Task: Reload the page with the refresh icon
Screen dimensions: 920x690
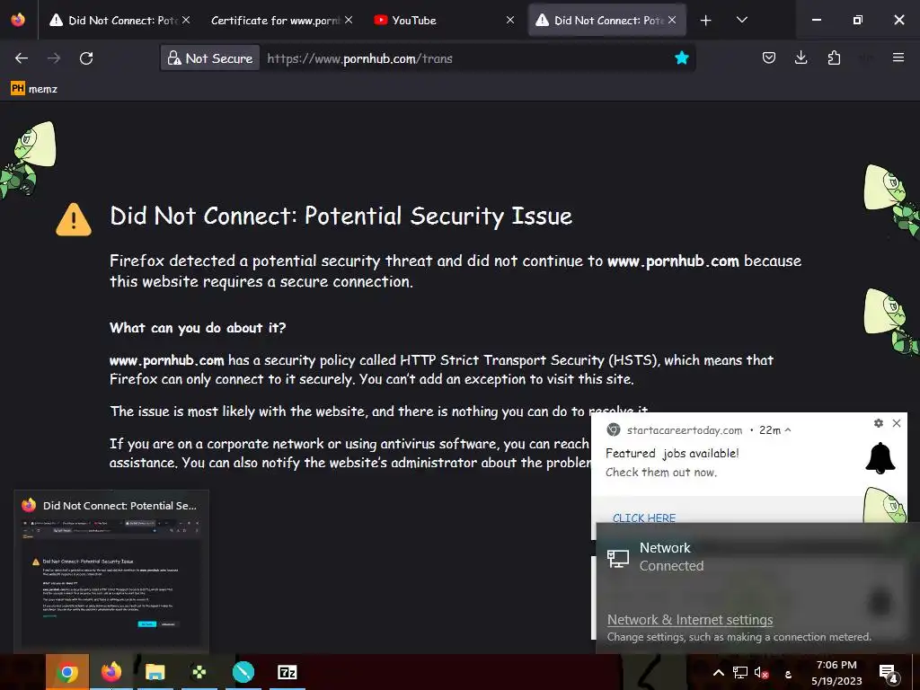Action: [86, 58]
